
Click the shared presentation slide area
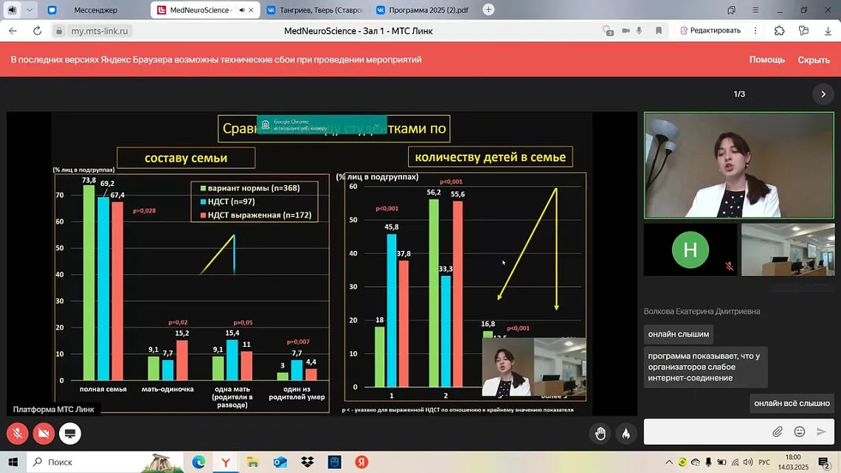(322, 263)
